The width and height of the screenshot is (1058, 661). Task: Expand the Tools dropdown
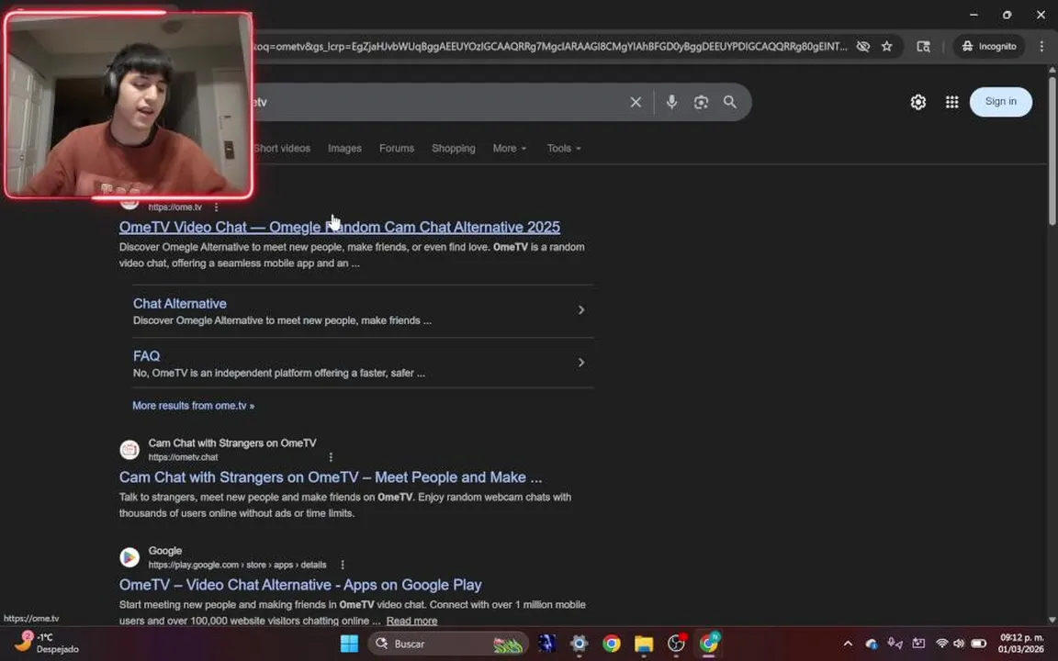click(564, 149)
